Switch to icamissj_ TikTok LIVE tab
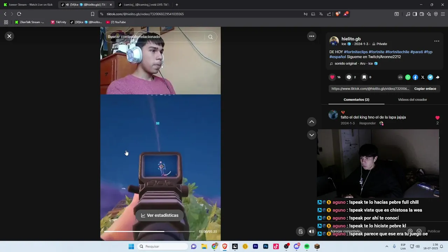The width and height of the screenshot is (448, 252). [144, 5]
